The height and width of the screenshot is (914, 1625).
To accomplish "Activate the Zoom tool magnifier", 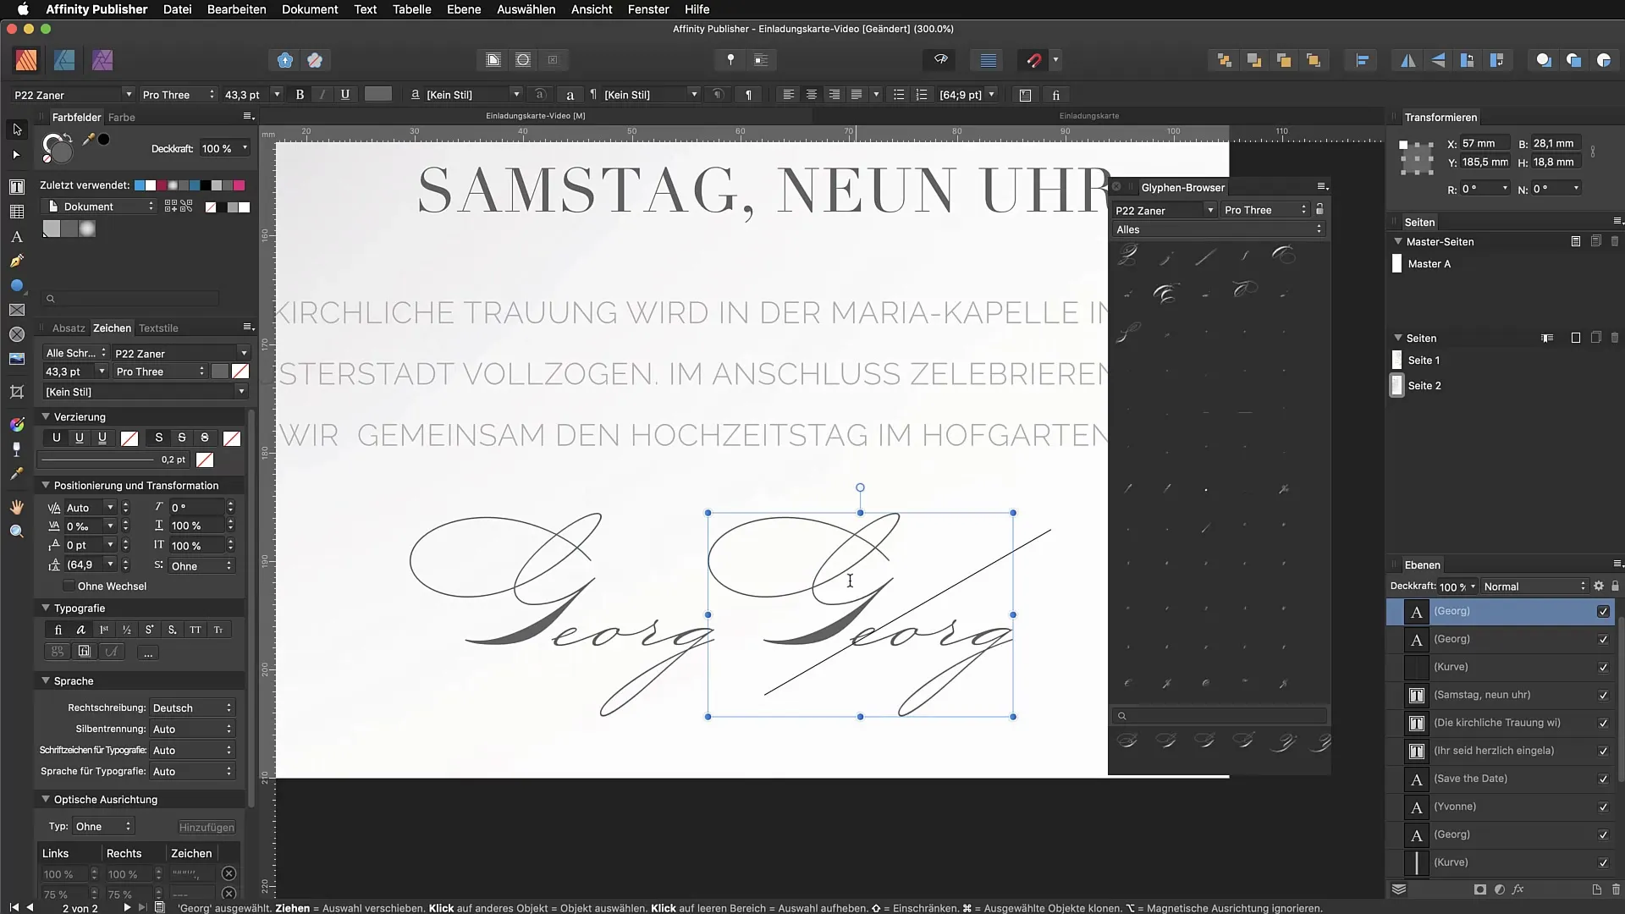I will [x=16, y=531].
